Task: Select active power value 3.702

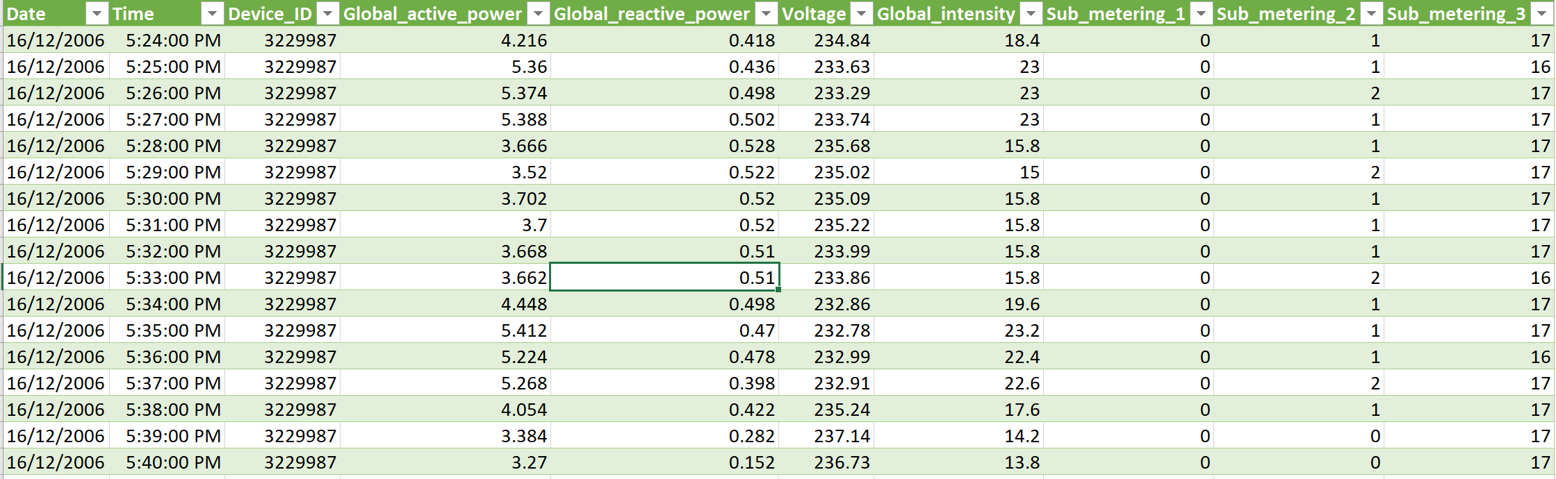Action: coord(445,199)
